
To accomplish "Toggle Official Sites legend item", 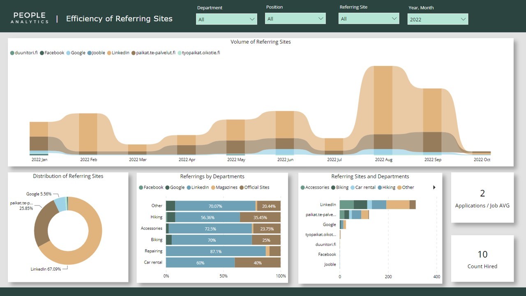I will (242, 187).
